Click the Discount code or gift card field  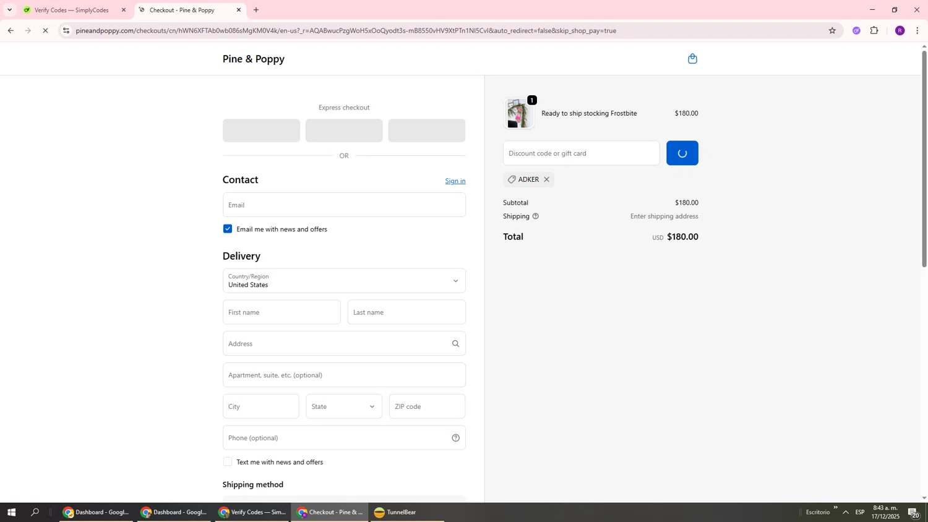[x=581, y=153]
